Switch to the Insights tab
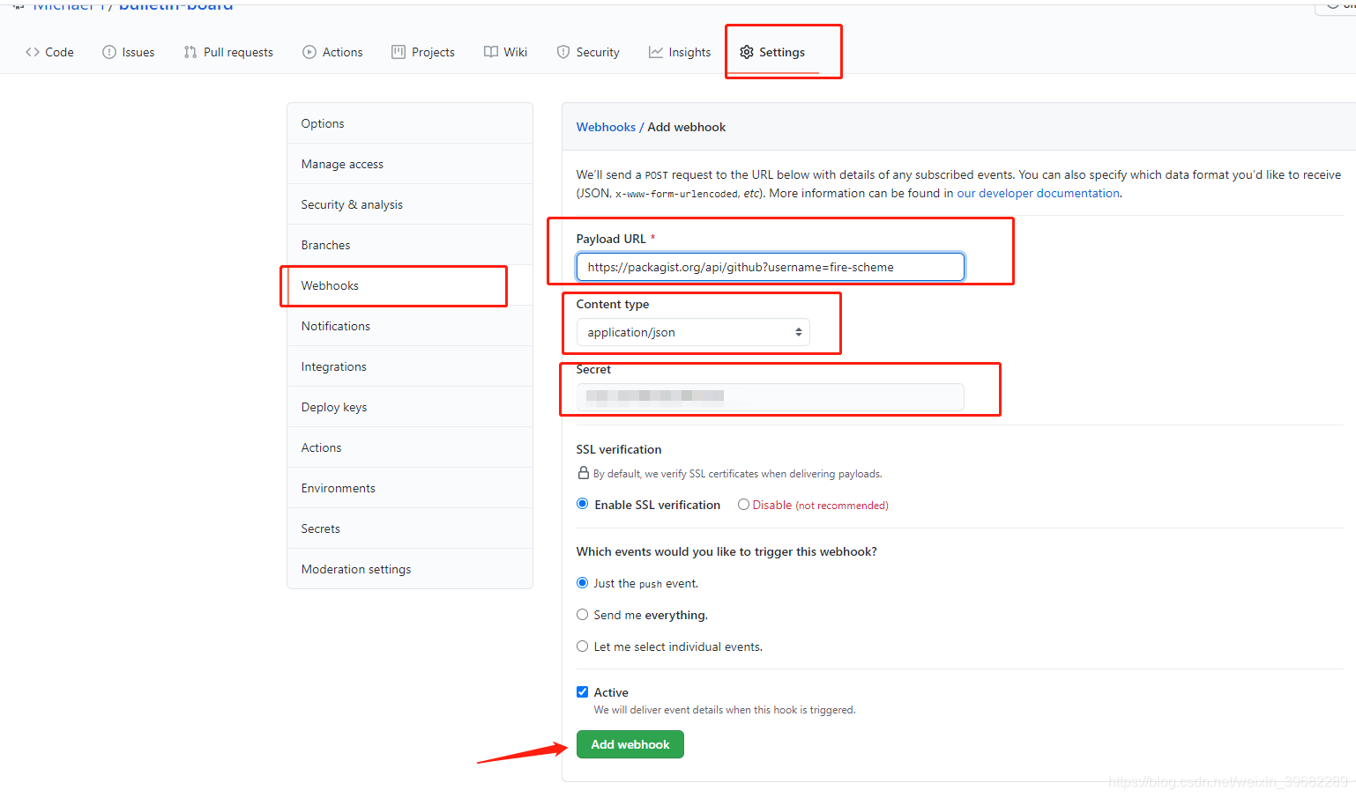Screen dimensions: 1356x798 (680, 52)
